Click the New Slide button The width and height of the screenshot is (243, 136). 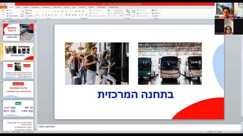(x=22, y=13)
